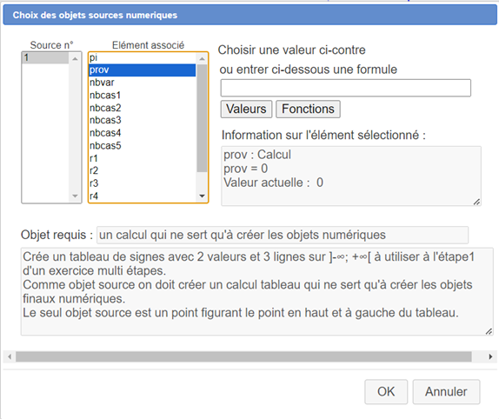
Task: Click resize handle of information text box
Action: 476,202
